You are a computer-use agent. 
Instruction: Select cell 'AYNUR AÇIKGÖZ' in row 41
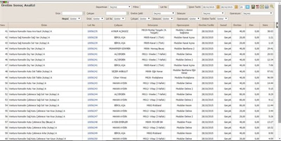point(119,31)
